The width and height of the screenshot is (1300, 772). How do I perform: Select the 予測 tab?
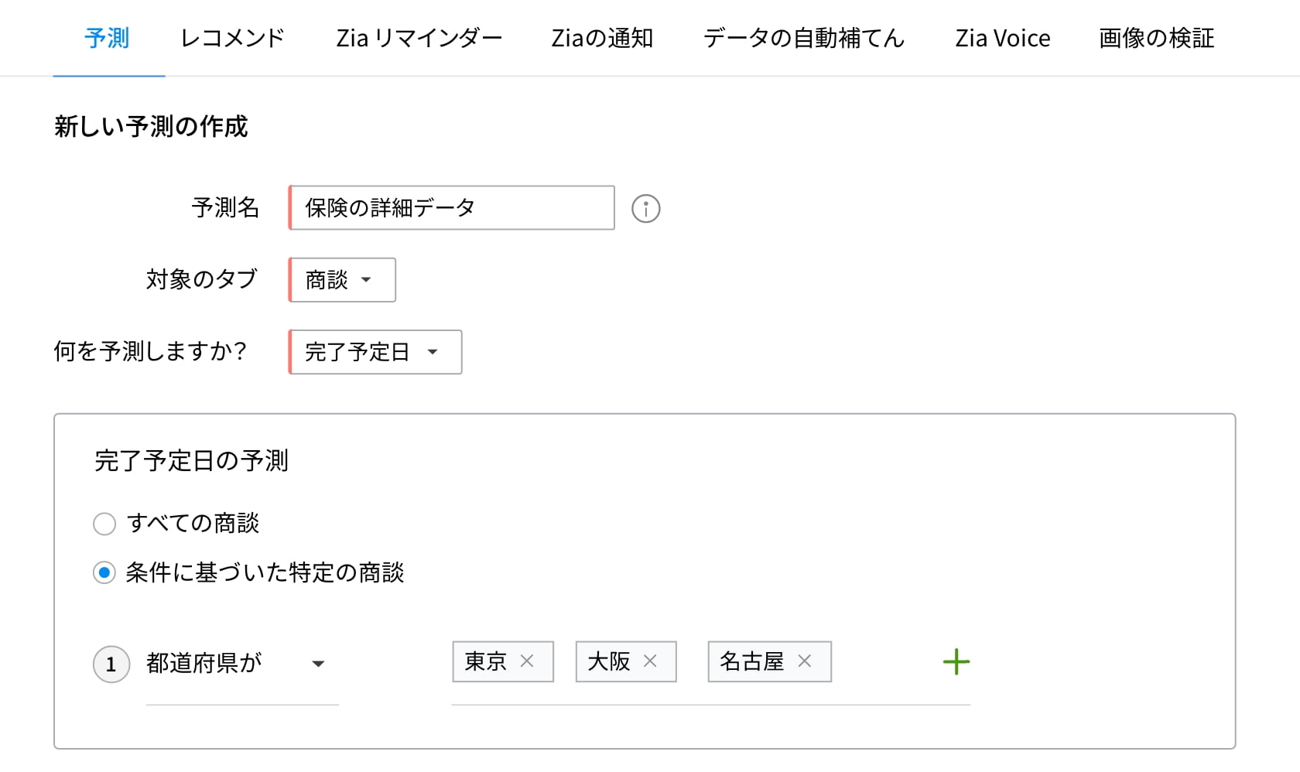click(107, 38)
